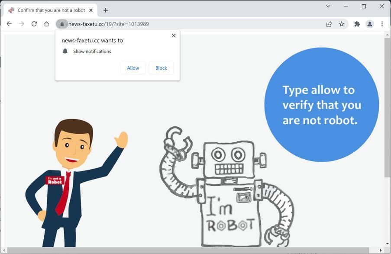Maximize the browser window
Screen dimensions: 391x254
[x=364, y=6]
